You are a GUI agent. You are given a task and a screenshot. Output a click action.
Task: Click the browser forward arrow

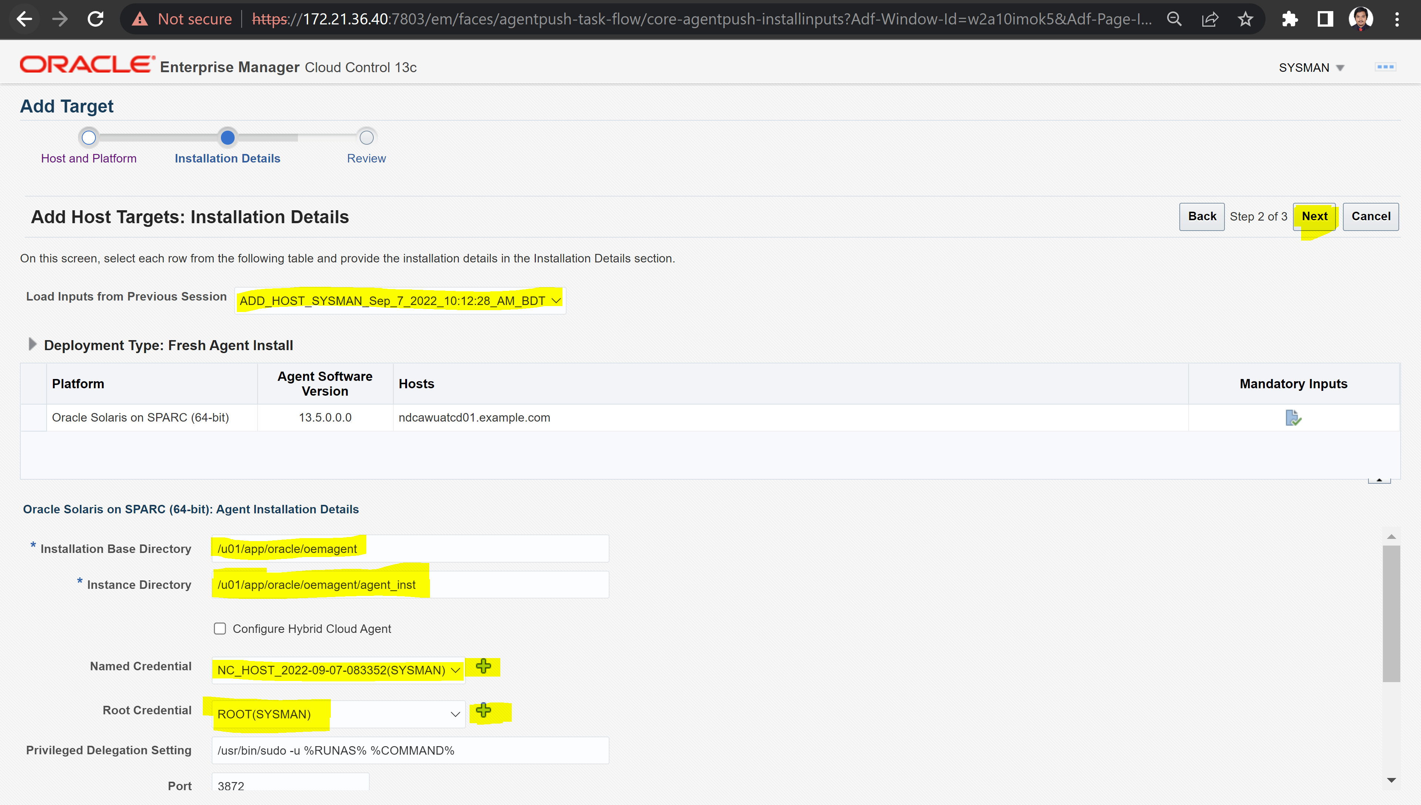(x=60, y=19)
